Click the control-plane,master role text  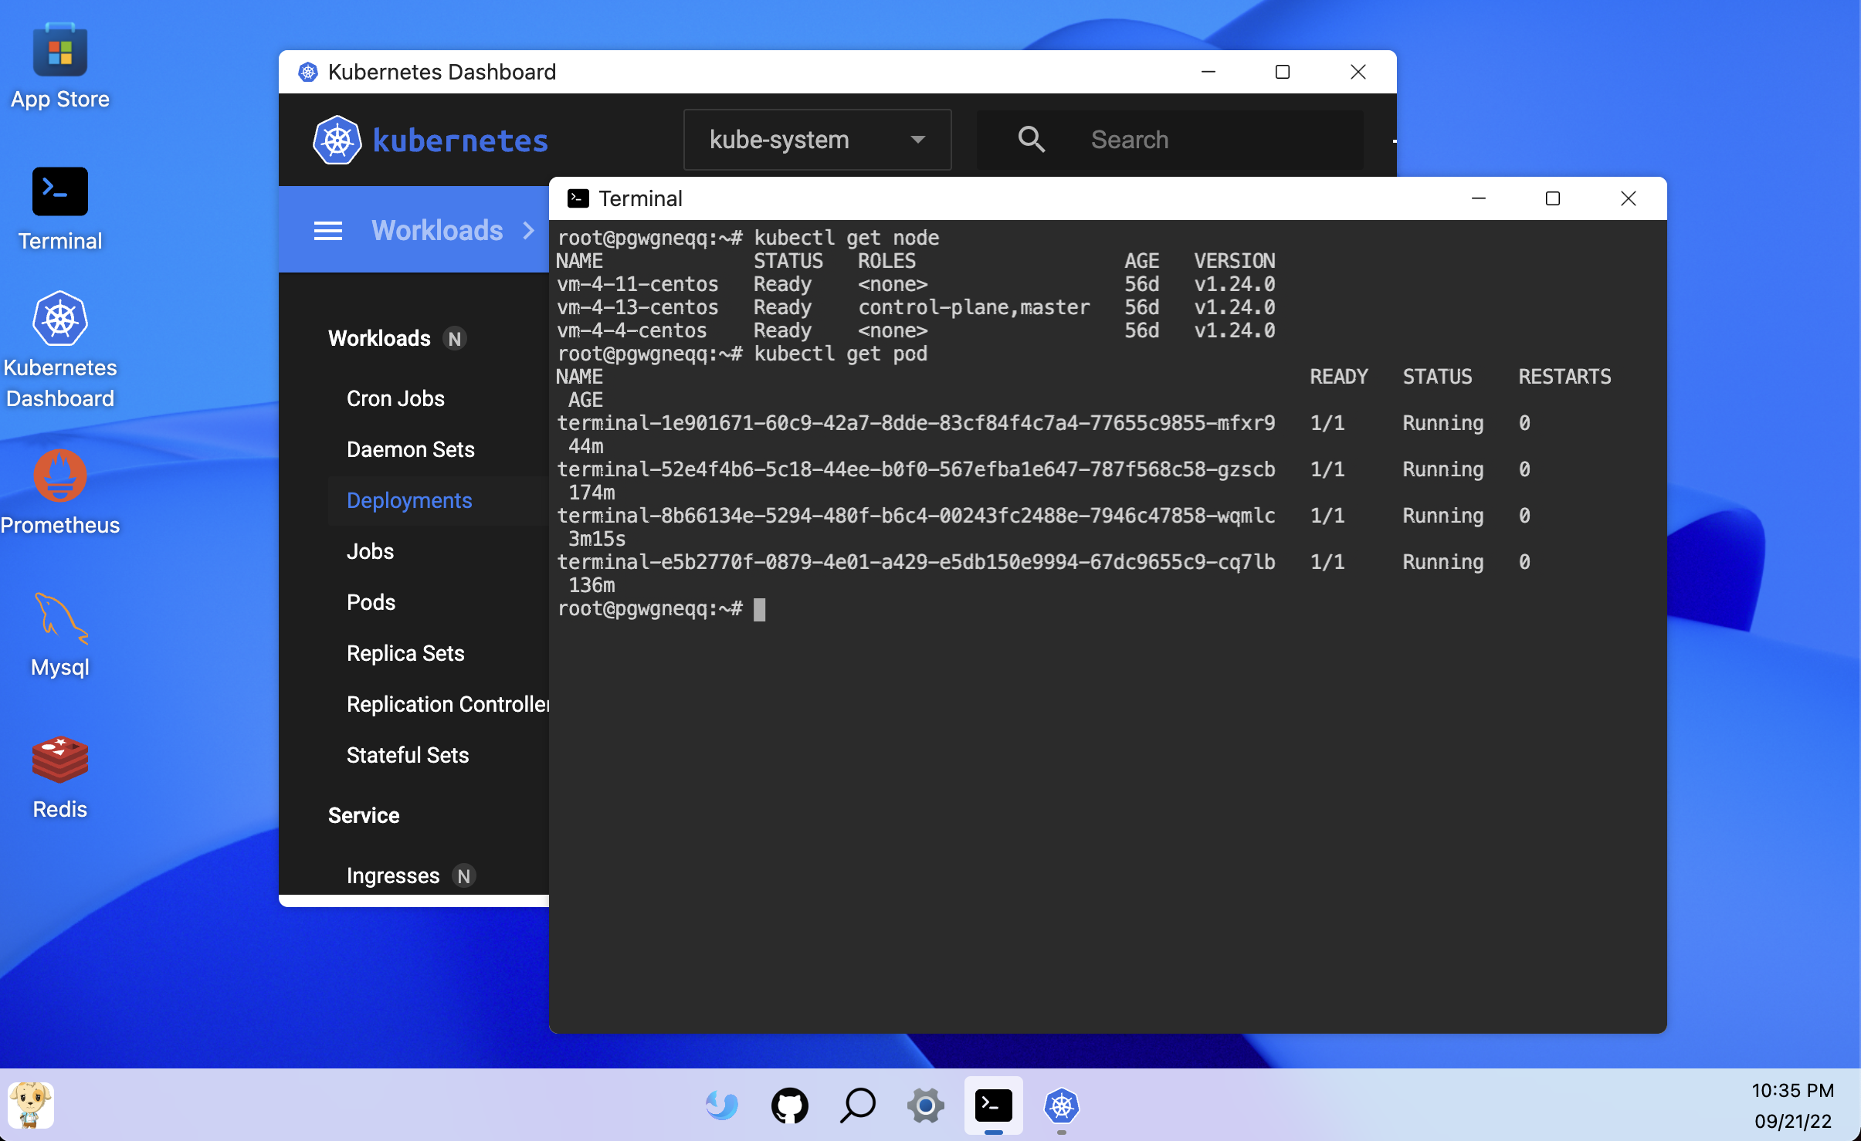974,307
